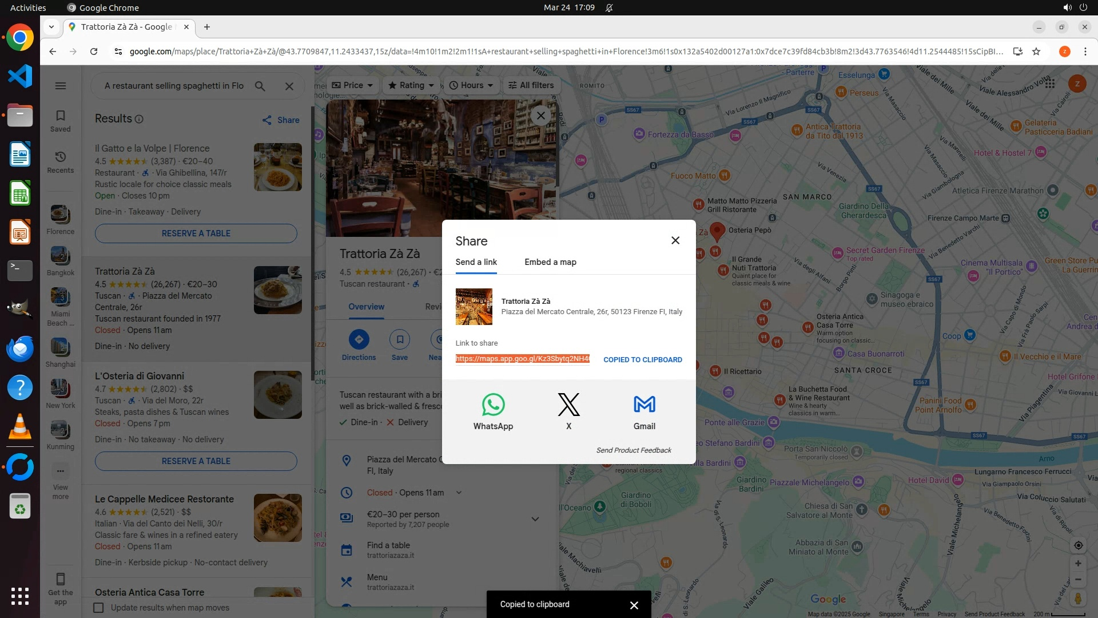
Task: Share the place on X
Action: (568, 405)
